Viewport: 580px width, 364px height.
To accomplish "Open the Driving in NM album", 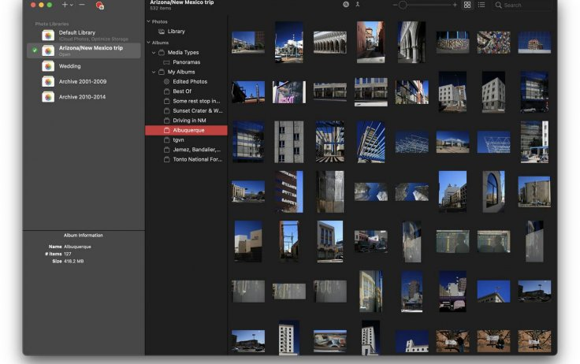I will (191, 120).
